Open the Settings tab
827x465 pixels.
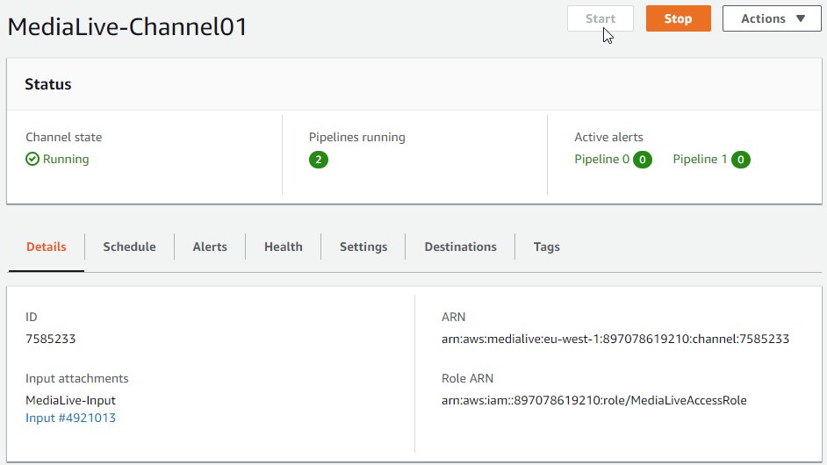363,247
